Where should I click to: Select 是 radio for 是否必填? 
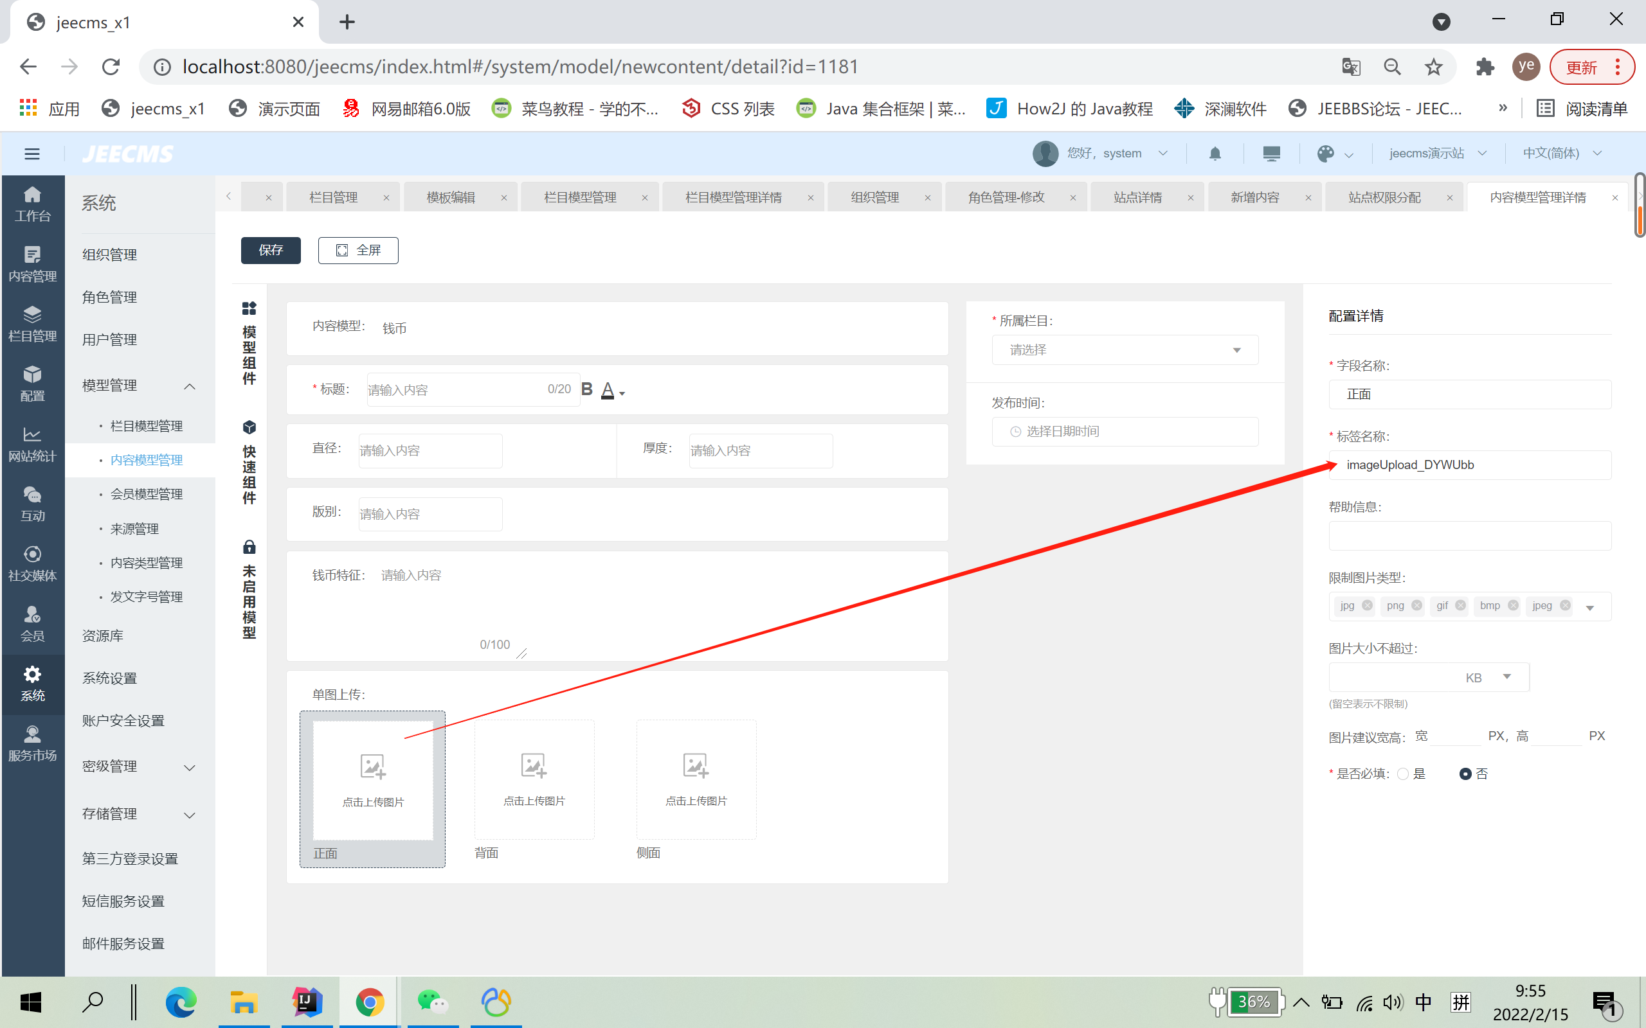click(x=1402, y=774)
